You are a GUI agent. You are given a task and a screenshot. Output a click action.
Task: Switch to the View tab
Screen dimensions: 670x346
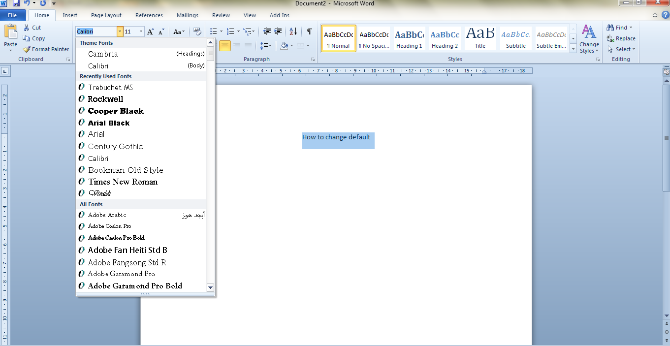point(250,15)
